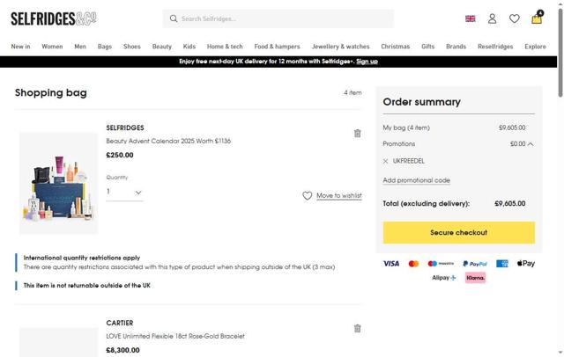Remove UKFREEDEL promo code with X icon

(386, 162)
